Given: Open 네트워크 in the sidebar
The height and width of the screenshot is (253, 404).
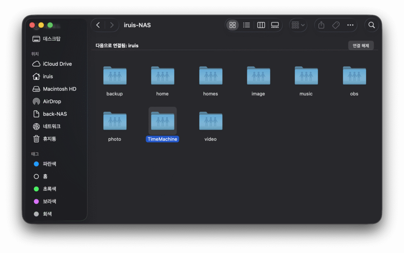Looking at the screenshot, I should (x=51, y=126).
